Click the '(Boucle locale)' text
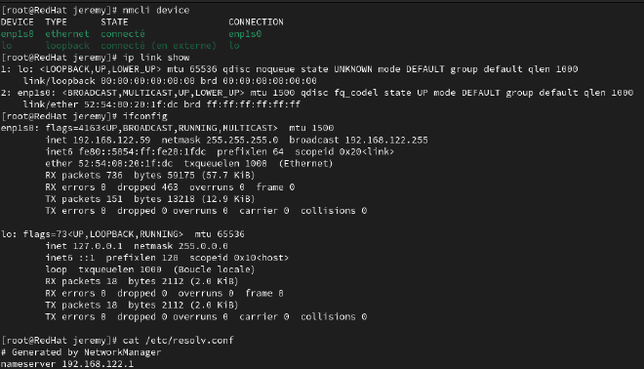The width and height of the screenshot is (644, 369). click(214, 269)
